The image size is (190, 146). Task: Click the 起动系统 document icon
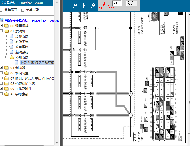[11, 52]
